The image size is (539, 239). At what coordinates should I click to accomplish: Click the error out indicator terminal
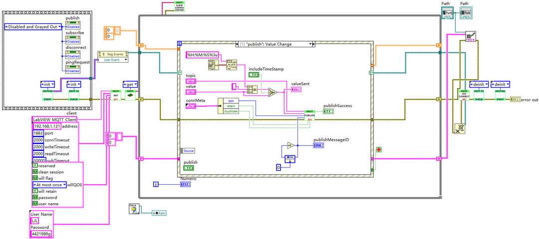pyautogui.click(x=515, y=100)
